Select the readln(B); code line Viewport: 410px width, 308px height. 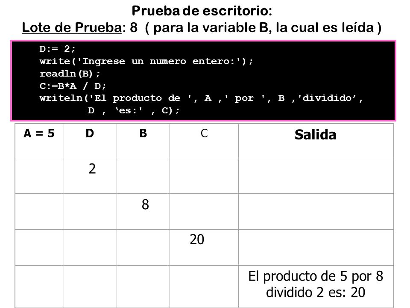click(x=70, y=74)
